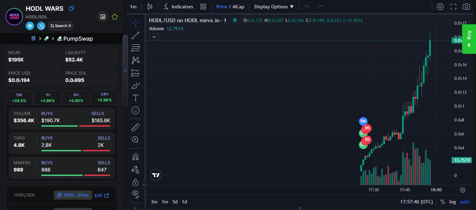The image size is (476, 210).
Task: Collapse the chart legend arrow
Action: coord(154,37)
